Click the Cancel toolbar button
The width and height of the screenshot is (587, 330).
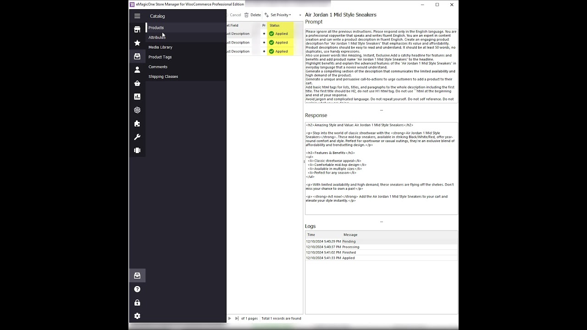(235, 15)
